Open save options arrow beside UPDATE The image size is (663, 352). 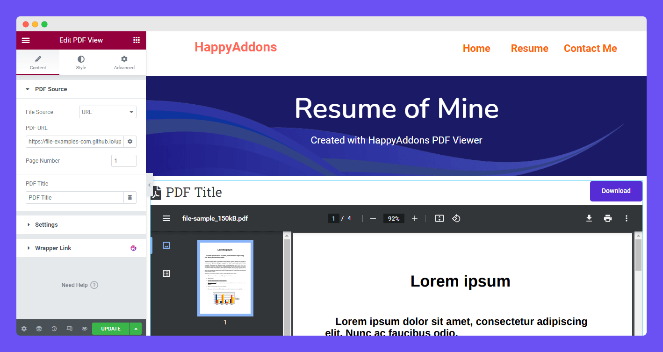coord(136,329)
